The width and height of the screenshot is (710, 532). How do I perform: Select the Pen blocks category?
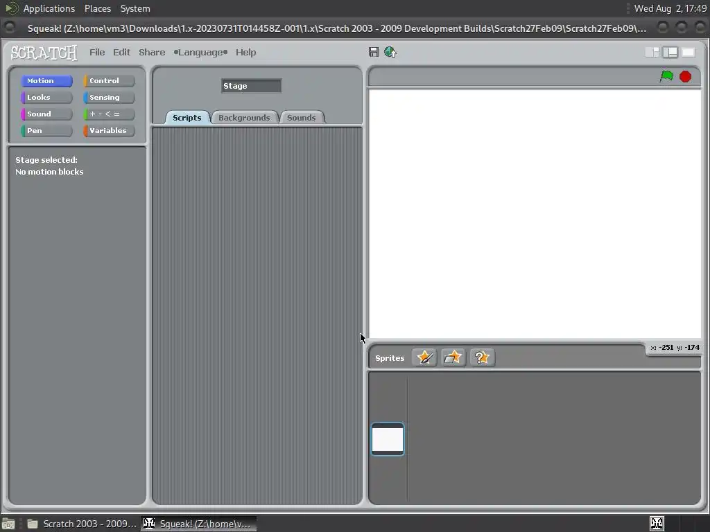(46, 130)
